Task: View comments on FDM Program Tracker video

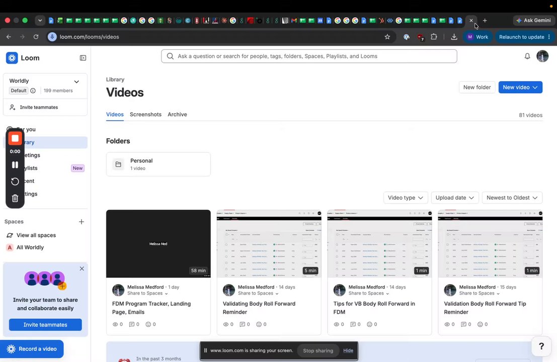Action: click(134, 324)
